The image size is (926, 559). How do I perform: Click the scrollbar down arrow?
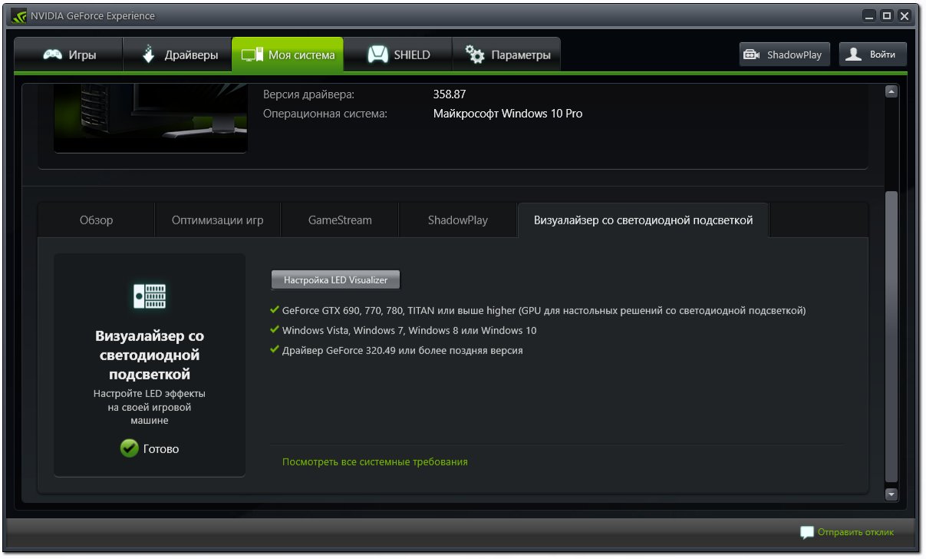point(891,495)
